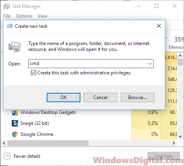Click the Browse... button
Screen dimensions: 184x166
point(138,97)
